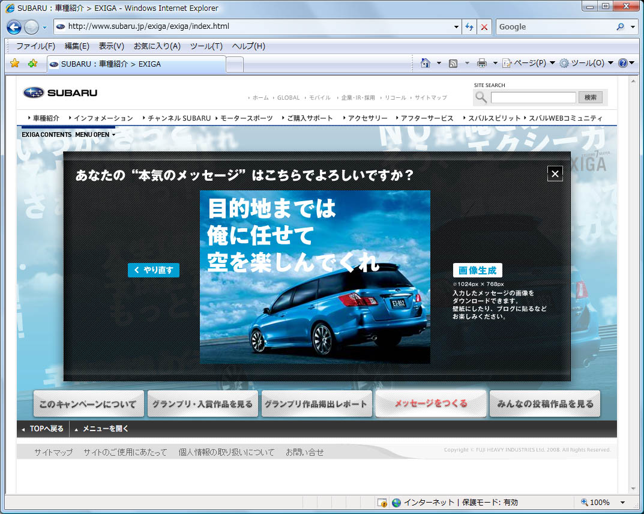
Task: Expand the address bar history dropdown
Action: (456, 26)
